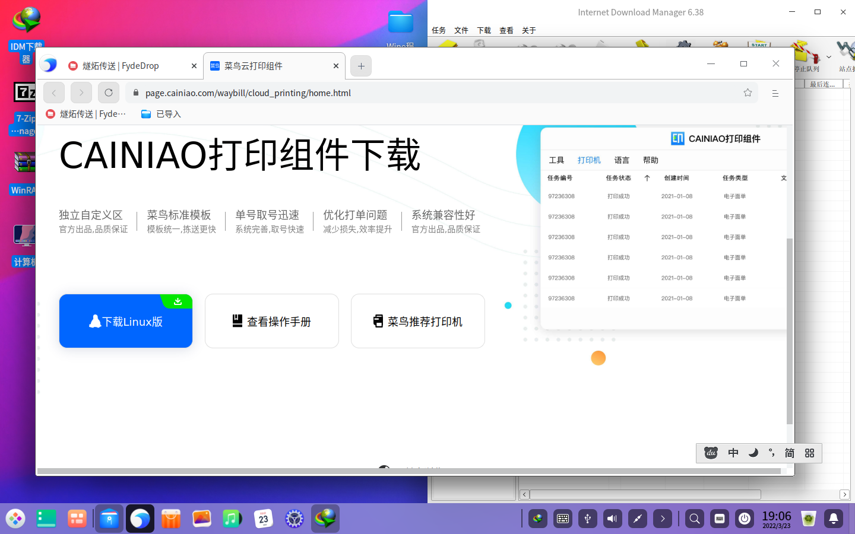Sort by 任务状态 arrow in the preview table
Image resolution: width=855 pixels, height=534 pixels.
pos(647,178)
